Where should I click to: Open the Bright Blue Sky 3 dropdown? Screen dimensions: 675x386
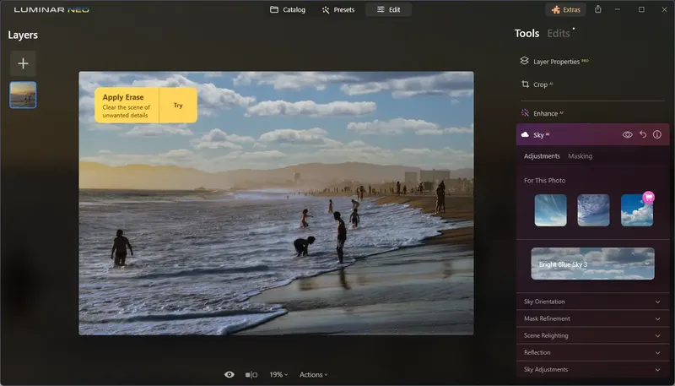point(593,264)
